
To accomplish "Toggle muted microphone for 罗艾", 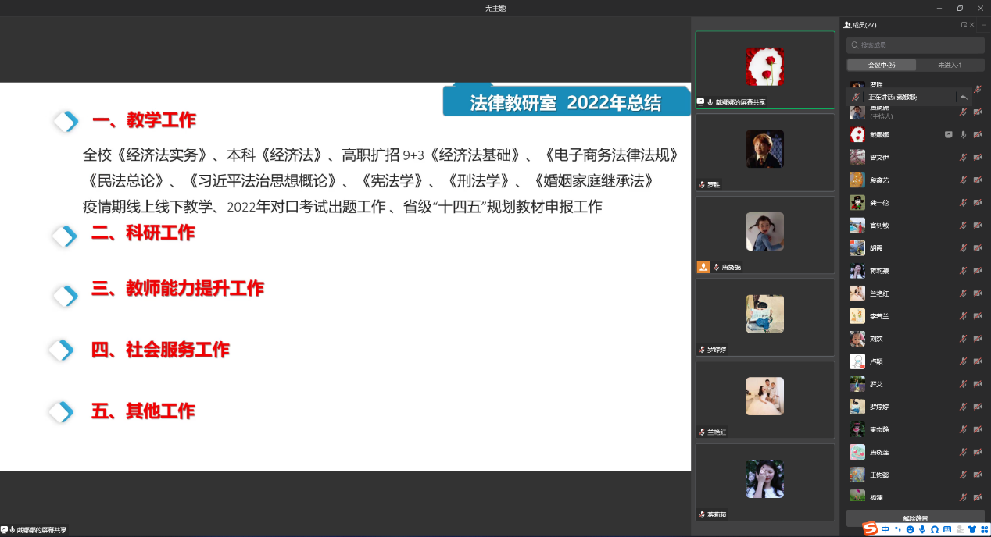I will (x=963, y=384).
